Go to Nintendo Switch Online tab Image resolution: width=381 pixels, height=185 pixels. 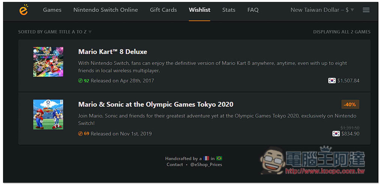[106, 10]
